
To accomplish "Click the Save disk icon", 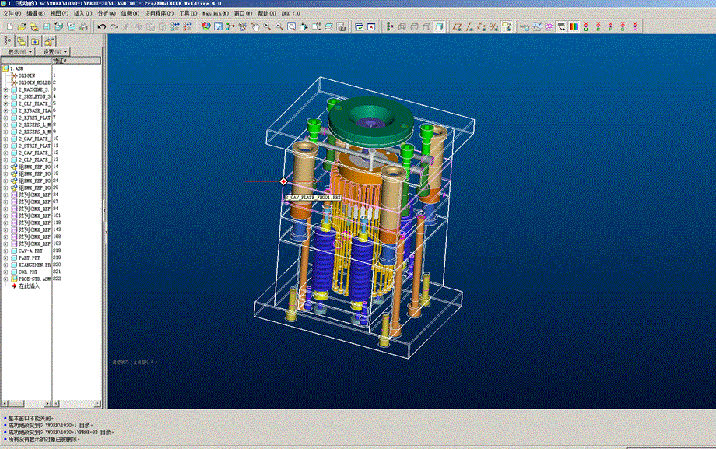I will (x=46, y=27).
